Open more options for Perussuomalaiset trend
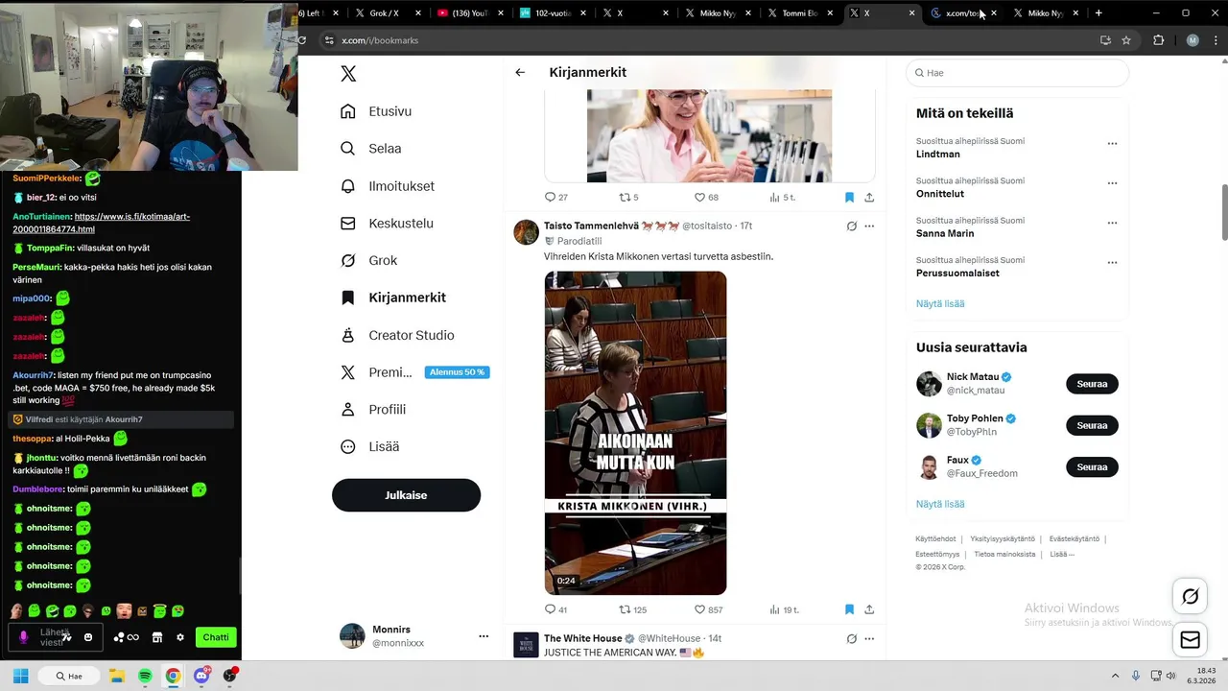Image resolution: width=1228 pixels, height=691 pixels. [1112, 262]
